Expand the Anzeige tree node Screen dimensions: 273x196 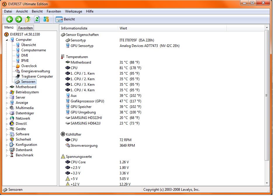point(7,103)
